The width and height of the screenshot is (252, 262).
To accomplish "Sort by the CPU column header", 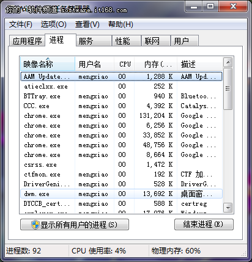I will (125, 64).
